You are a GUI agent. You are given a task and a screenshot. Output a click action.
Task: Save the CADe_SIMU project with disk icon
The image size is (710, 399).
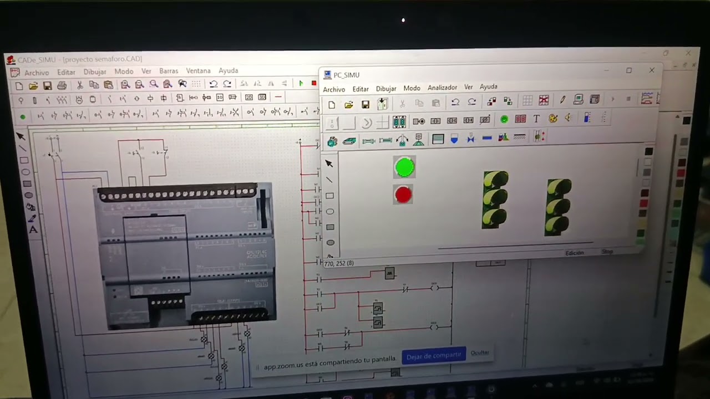coord(47,86)
